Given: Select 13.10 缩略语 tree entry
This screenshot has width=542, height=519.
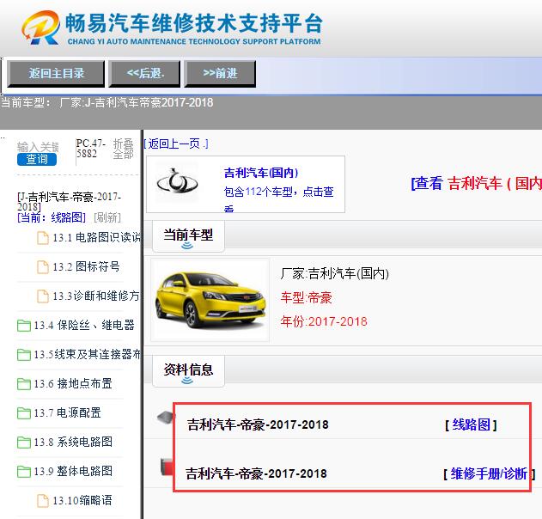Looking at the screenshot, I should tap(82, 500).
